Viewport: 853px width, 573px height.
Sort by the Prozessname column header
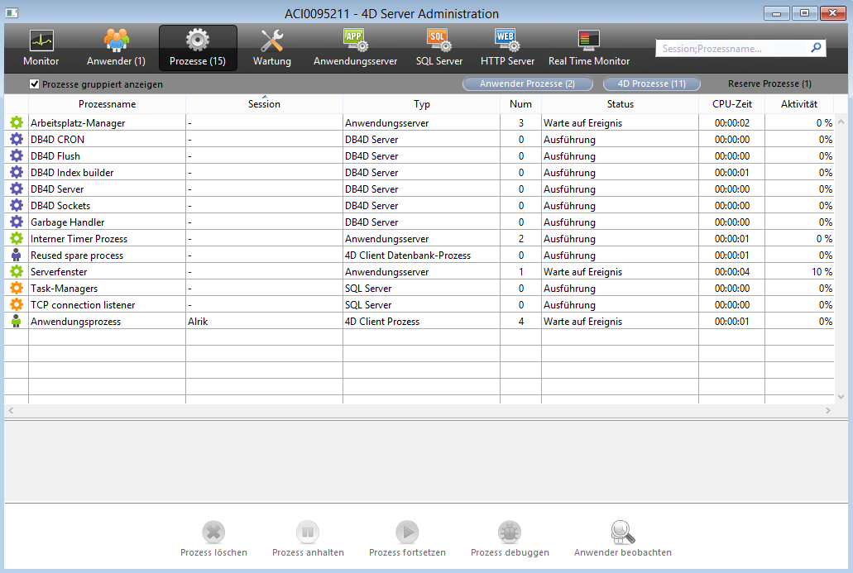point(107,104)
